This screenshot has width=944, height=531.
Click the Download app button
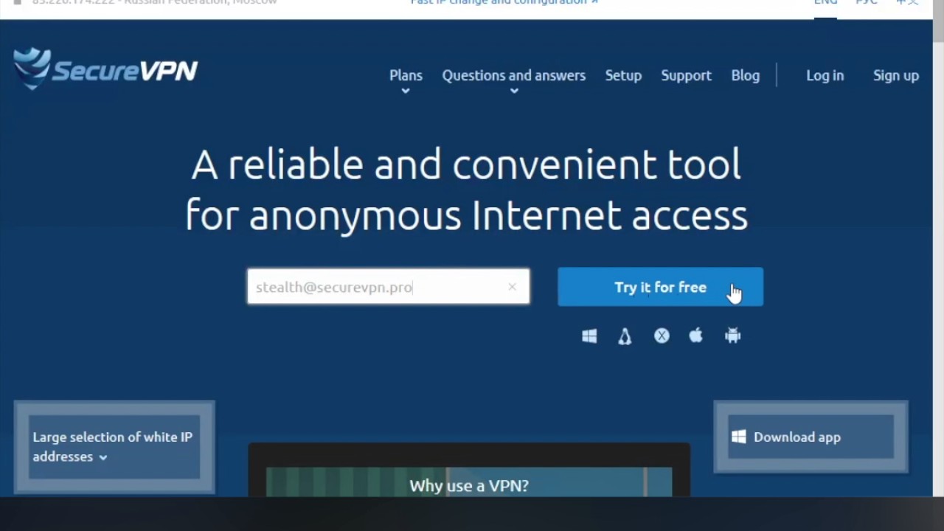[x=811, y=437]
